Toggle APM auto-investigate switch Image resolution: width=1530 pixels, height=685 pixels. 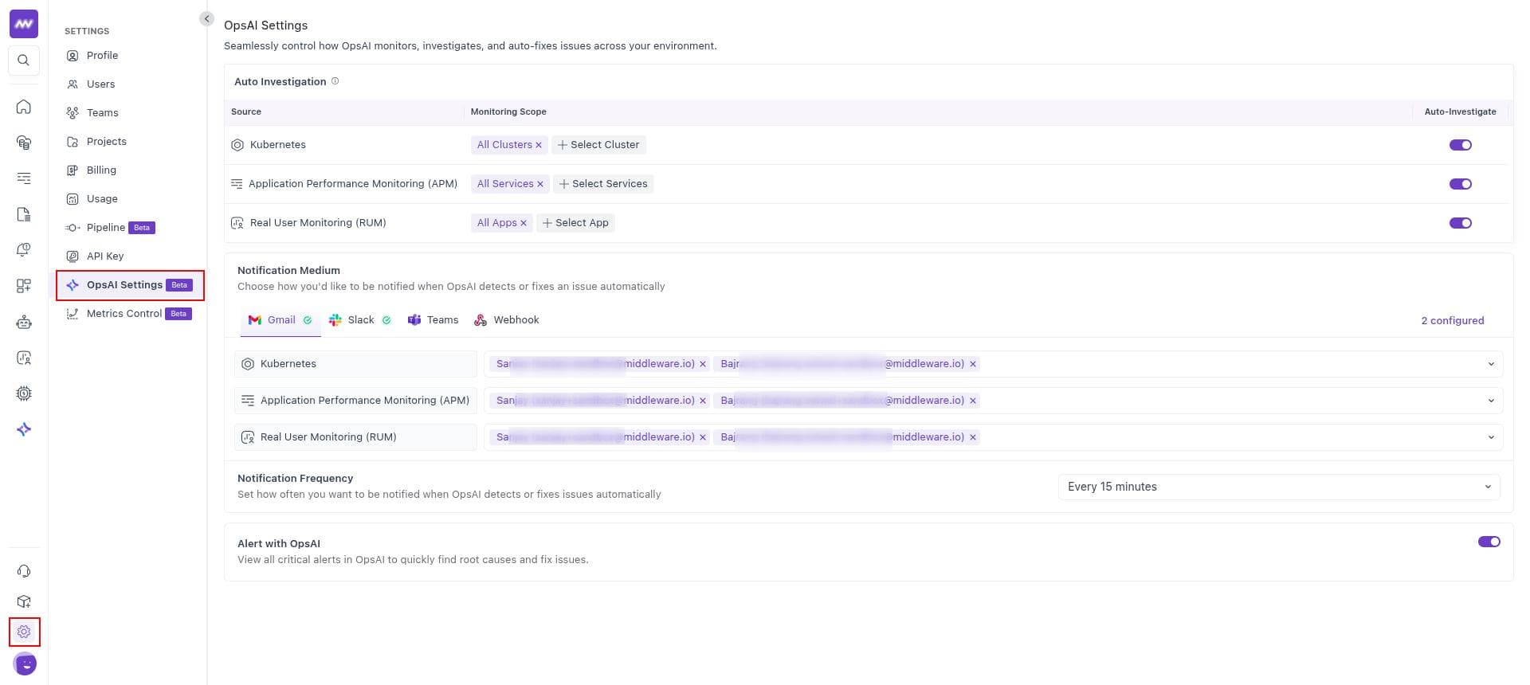[x=1460, y=184]
